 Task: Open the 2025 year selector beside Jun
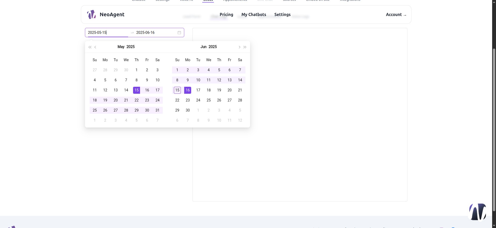tap(213, 47)
